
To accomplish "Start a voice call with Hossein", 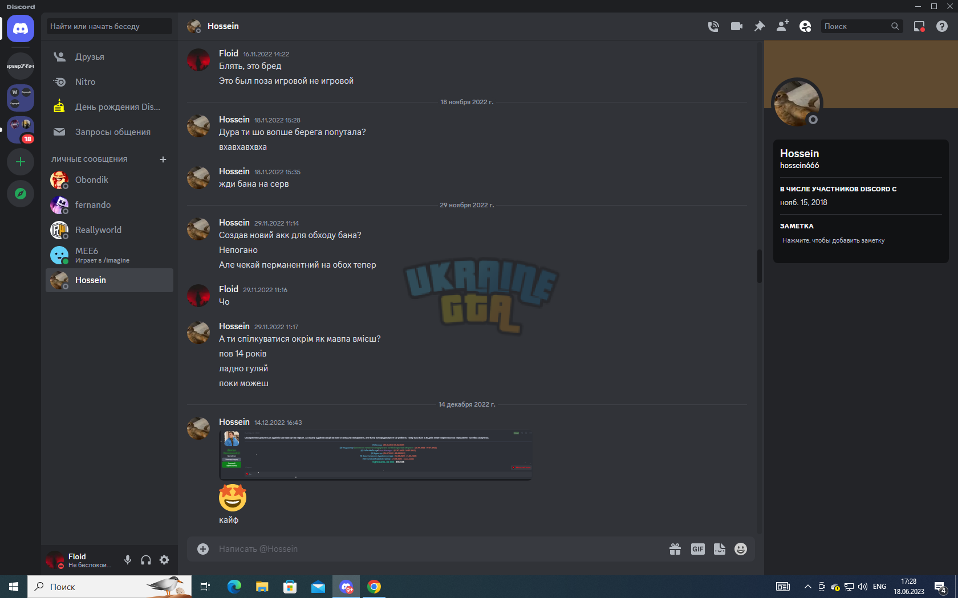I will coord(713,26).
